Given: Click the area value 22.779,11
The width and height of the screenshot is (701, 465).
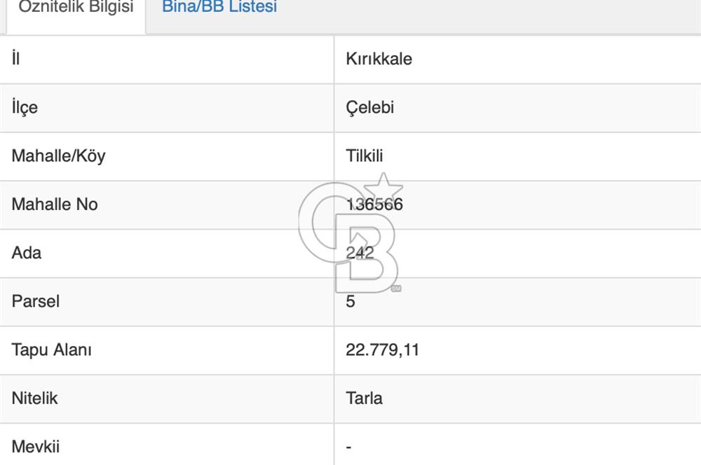Looking at the screenshot, I should 383,349.
